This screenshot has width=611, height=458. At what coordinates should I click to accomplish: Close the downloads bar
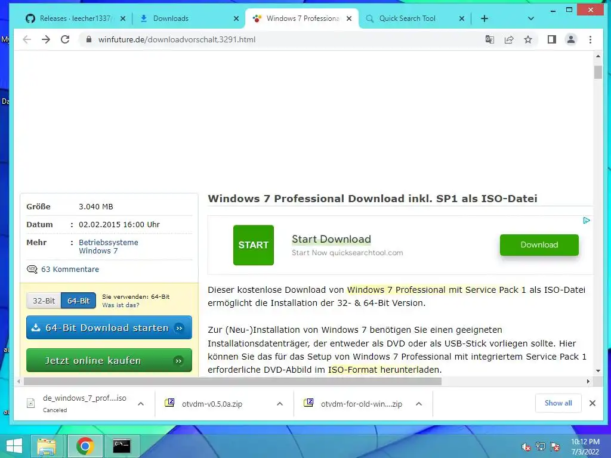(593, 403)
